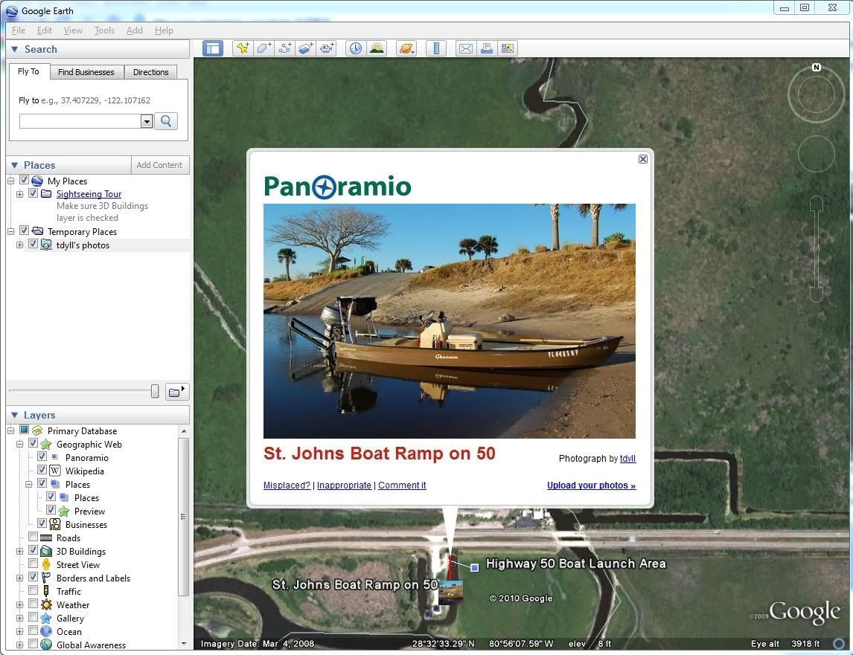
Task: Collapse the Geographic Web node
Action: (19, 444)
